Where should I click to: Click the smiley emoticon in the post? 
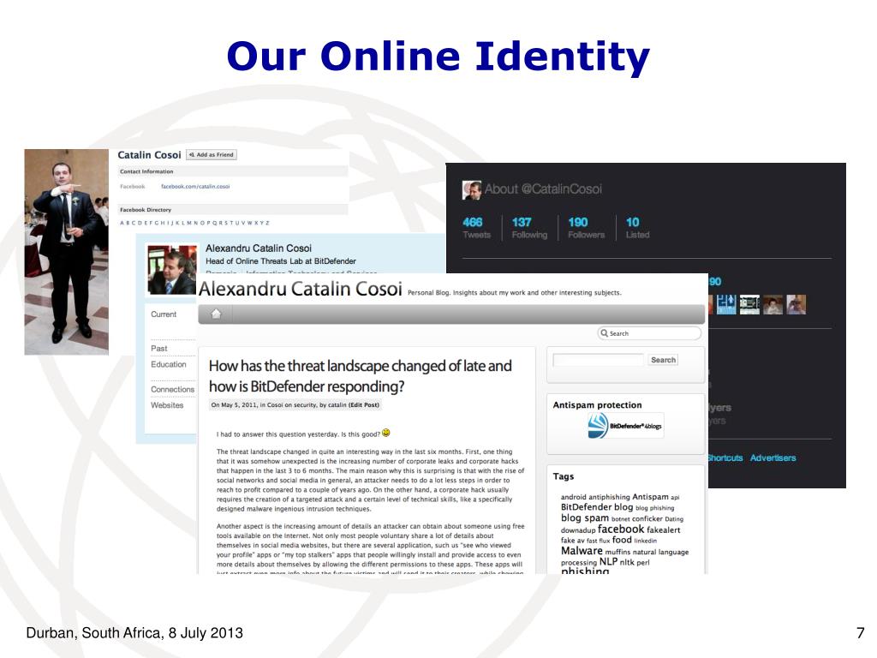tap(386, 433)
